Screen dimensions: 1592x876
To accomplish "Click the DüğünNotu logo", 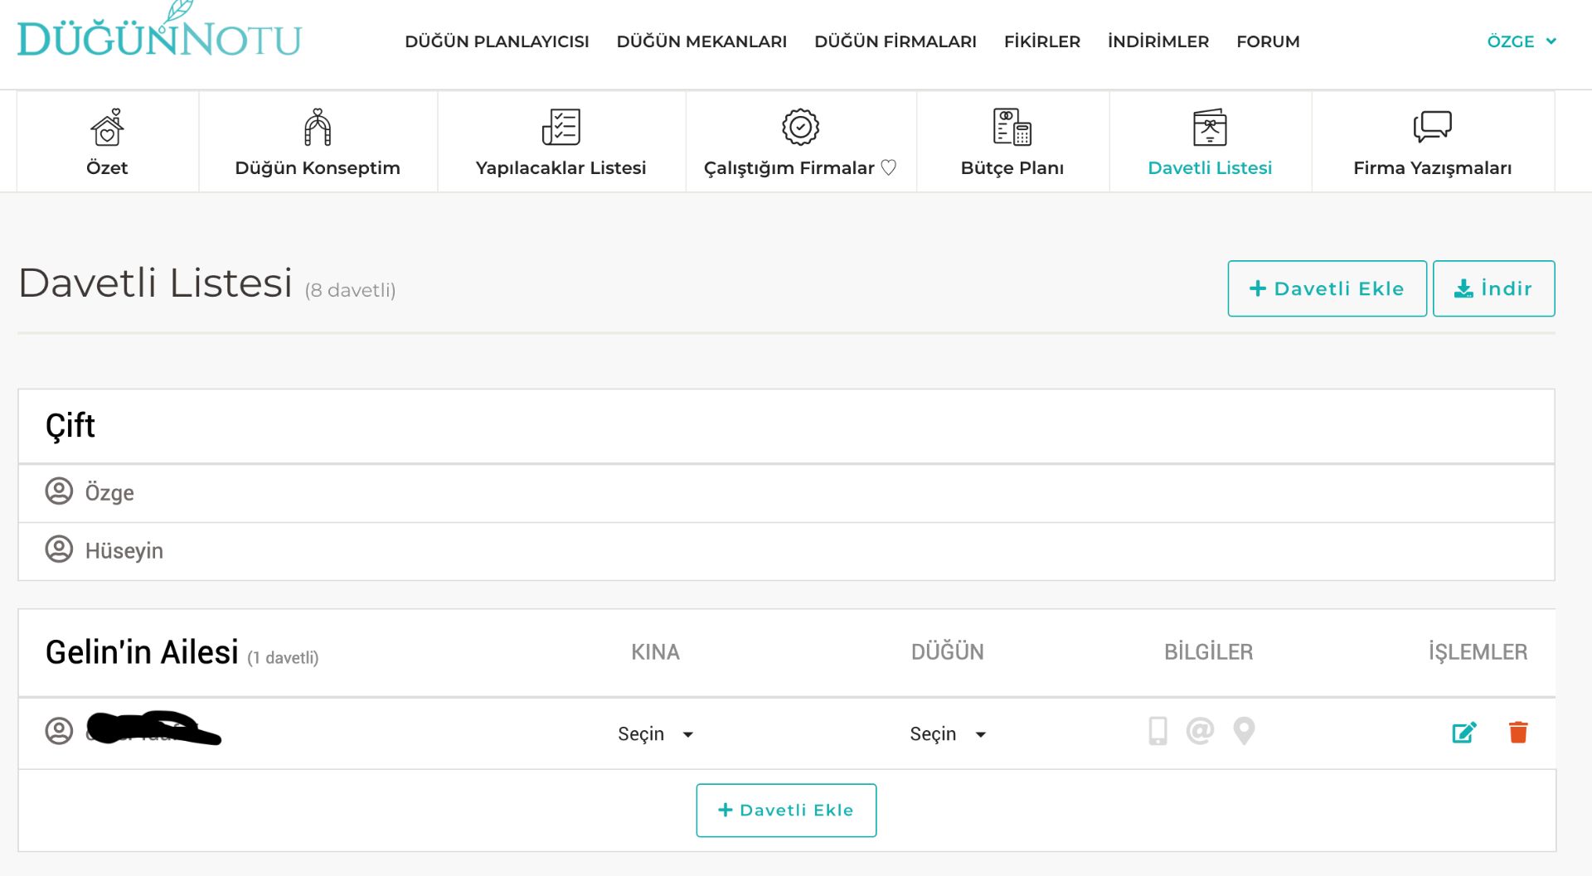I will 158,33.
